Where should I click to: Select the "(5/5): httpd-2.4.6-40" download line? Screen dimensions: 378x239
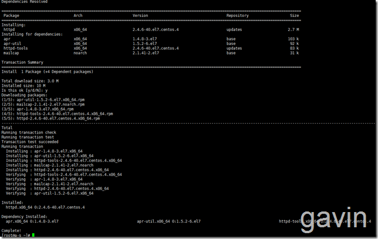pos(50,119)
